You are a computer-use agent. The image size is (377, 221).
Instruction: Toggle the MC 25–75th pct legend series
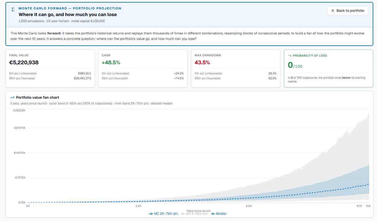[x=164, y=214]
